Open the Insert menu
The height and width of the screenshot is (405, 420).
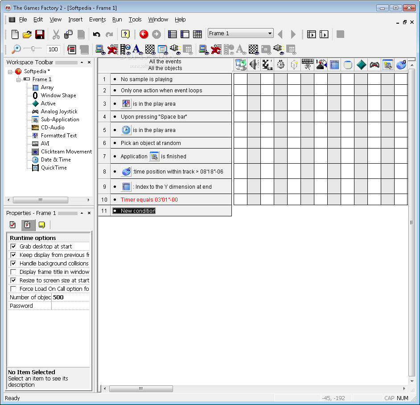click(75, 20)
